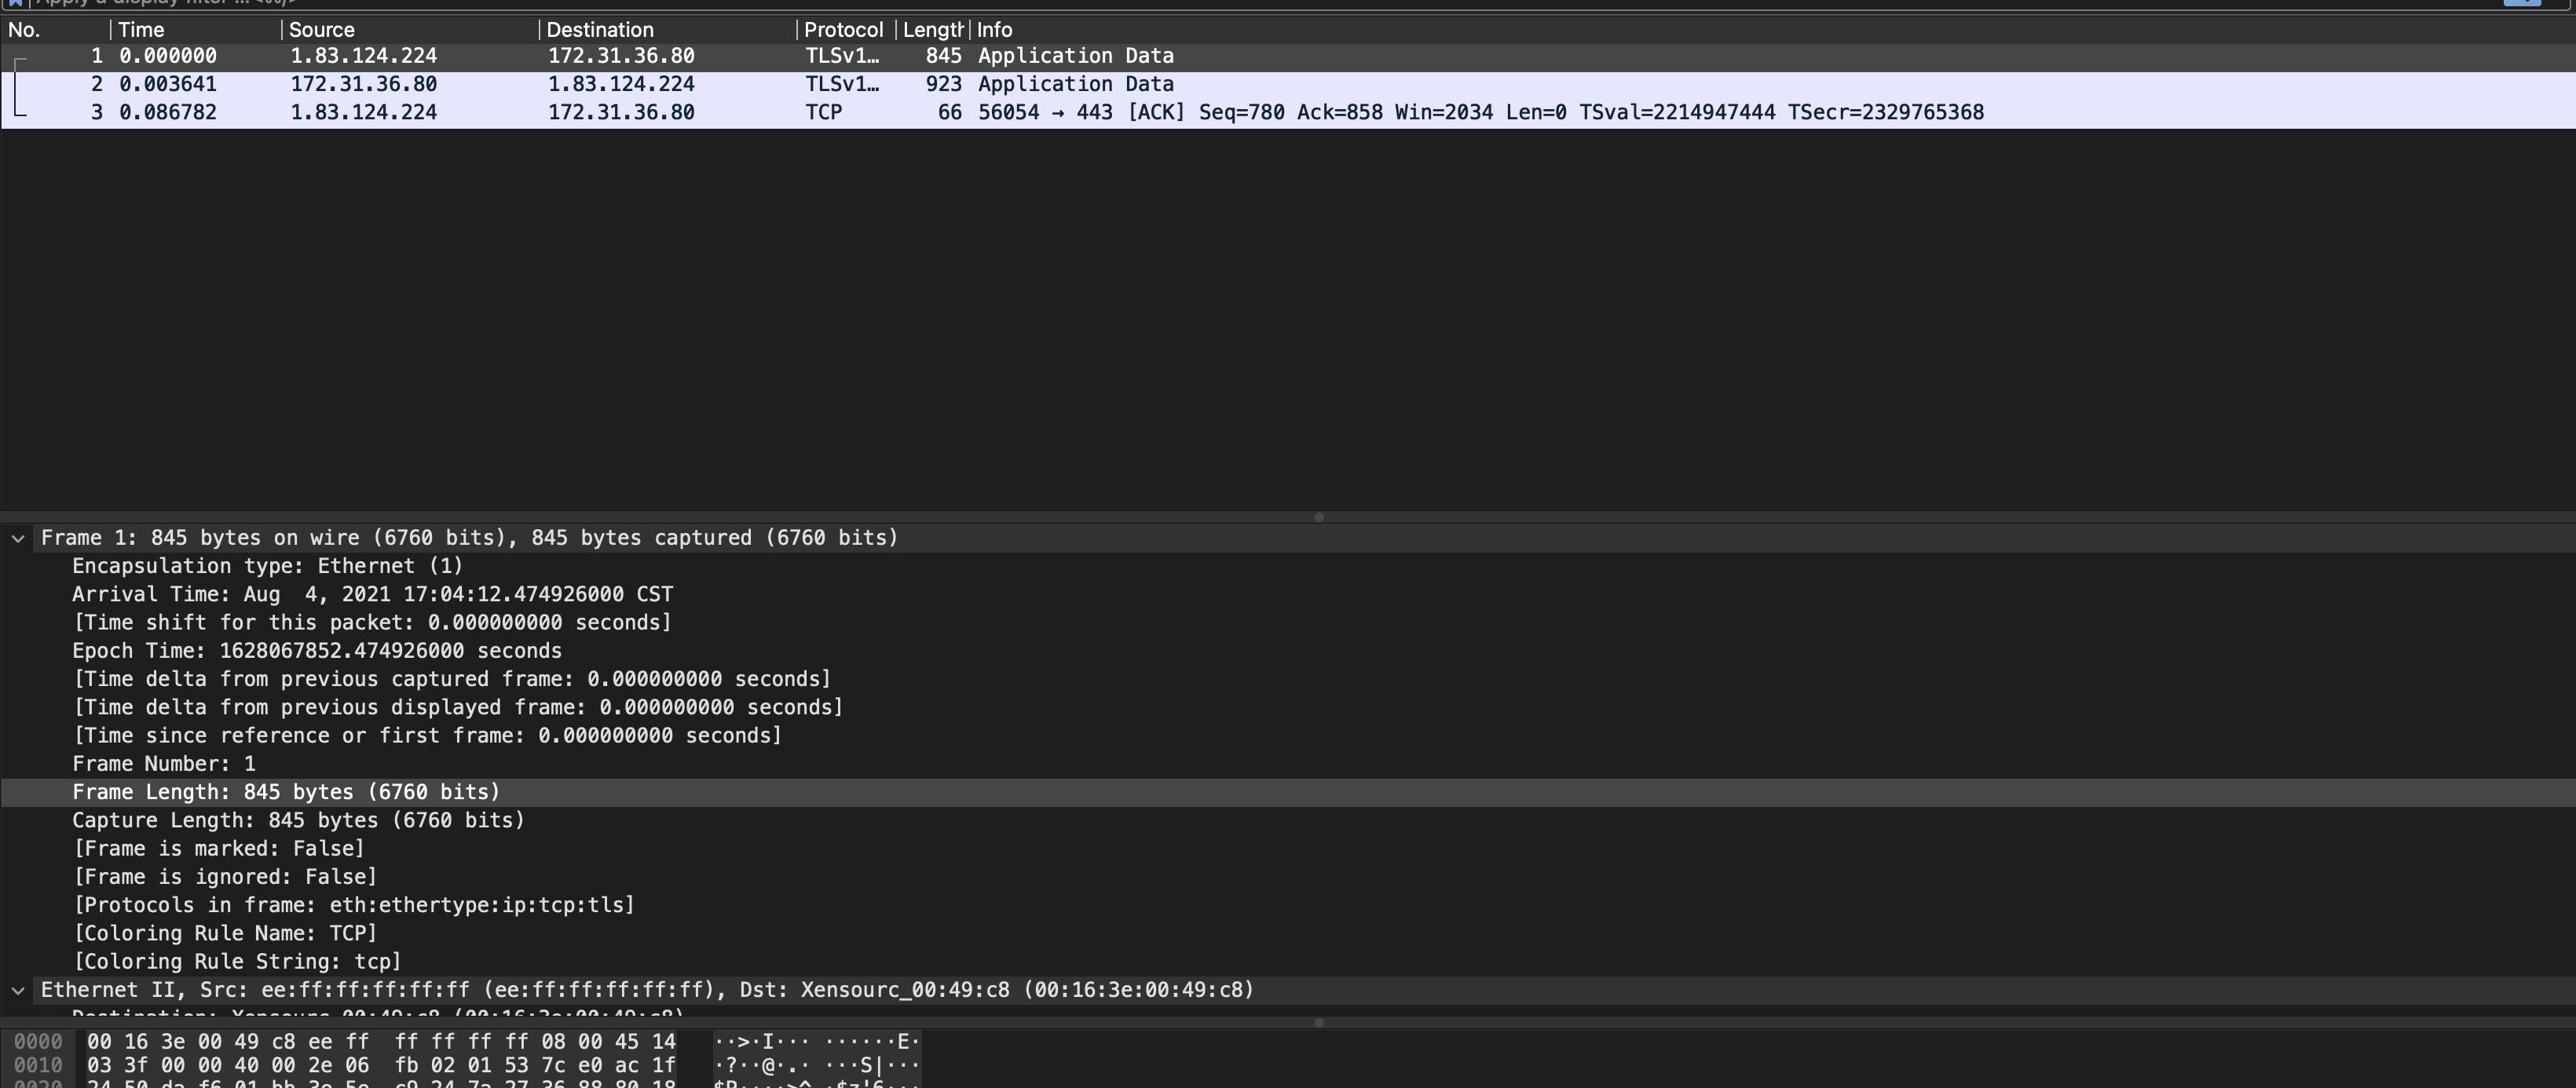Click the Info column header
This screenshot has height=1088, width=2576.
[995, 30]
